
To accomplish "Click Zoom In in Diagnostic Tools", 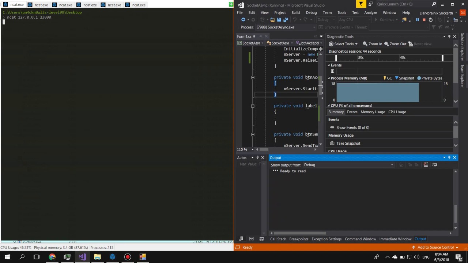I will 372,44.
